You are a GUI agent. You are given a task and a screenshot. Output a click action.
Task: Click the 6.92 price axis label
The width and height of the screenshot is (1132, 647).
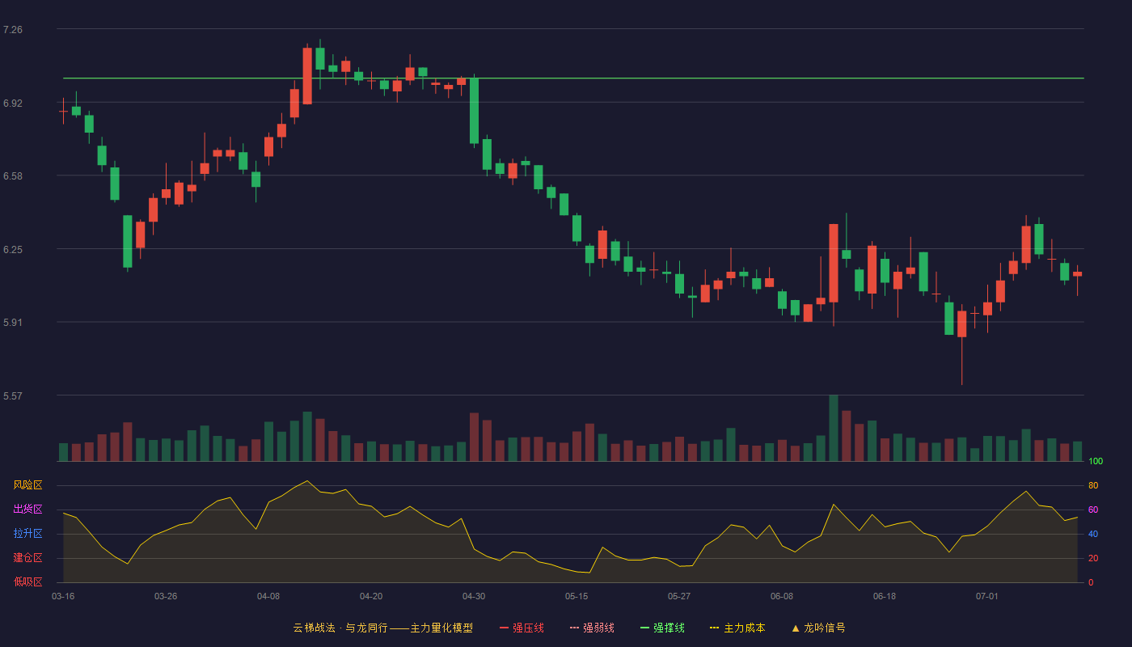click(x=13, y=104)
